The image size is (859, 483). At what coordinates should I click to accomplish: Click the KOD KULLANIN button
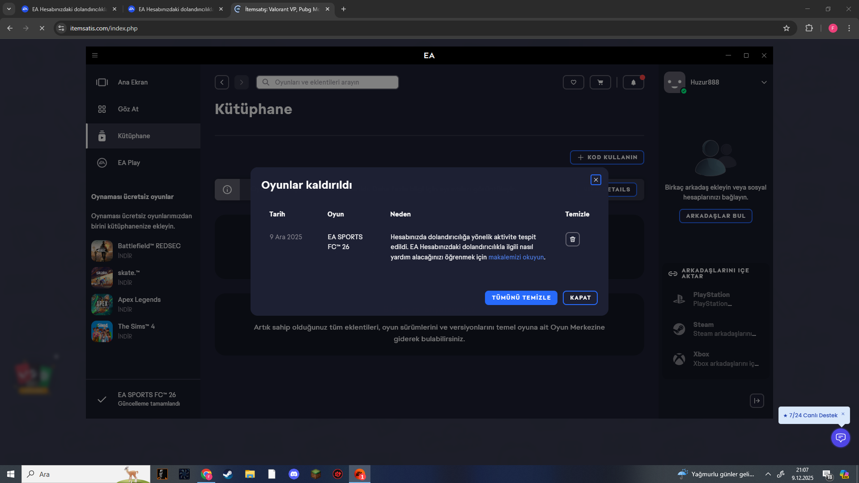click(607, 157)
